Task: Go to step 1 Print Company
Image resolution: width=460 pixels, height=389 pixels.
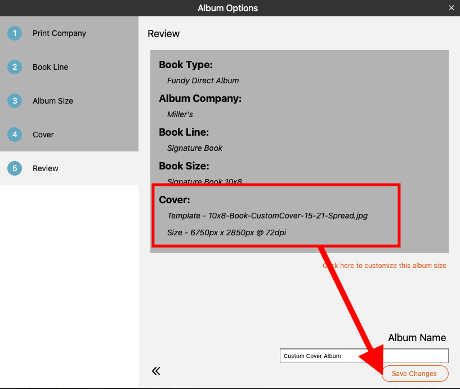Action: (x=69, y=33)
